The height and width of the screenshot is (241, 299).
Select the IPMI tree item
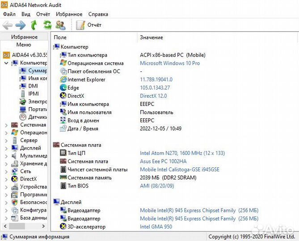click(x=29, y=94)
